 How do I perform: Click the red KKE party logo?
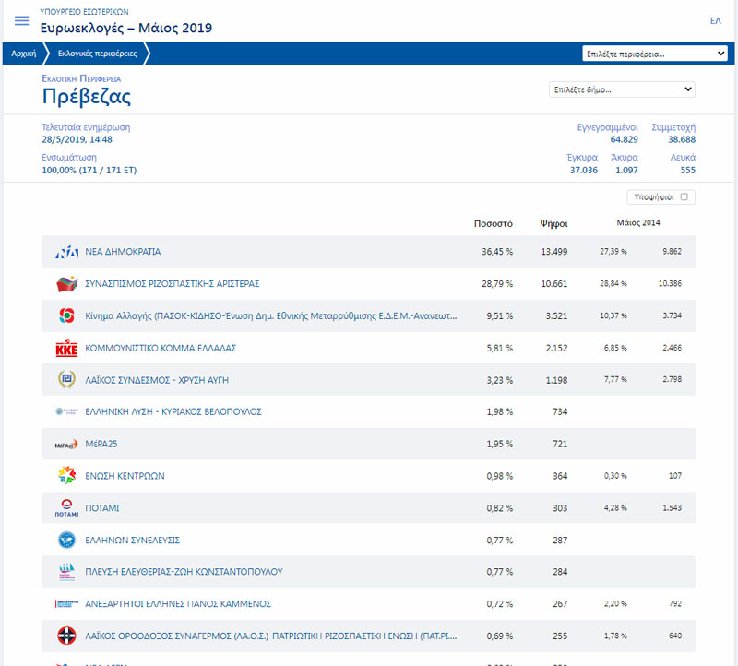pyautogui.click(x=66, y=348)
